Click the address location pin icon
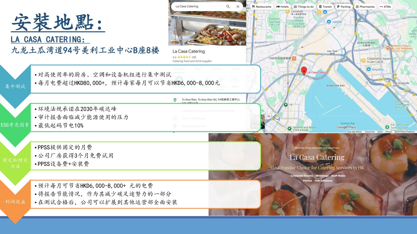The image size is (417, 234). [x=175, y=100]
